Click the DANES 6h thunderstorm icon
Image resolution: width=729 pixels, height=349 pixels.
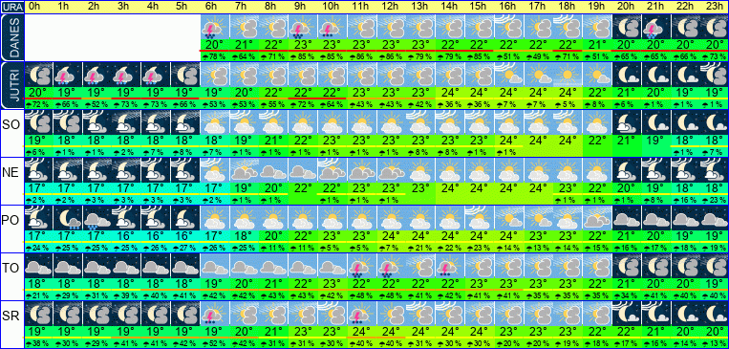click(x=215, y=27)
